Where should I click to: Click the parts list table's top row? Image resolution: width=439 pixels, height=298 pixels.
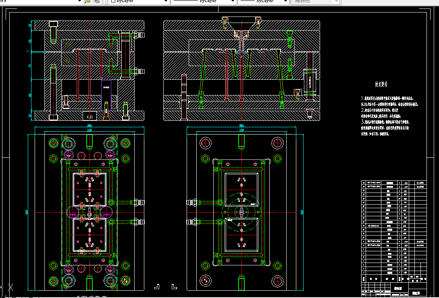point(393,183)
